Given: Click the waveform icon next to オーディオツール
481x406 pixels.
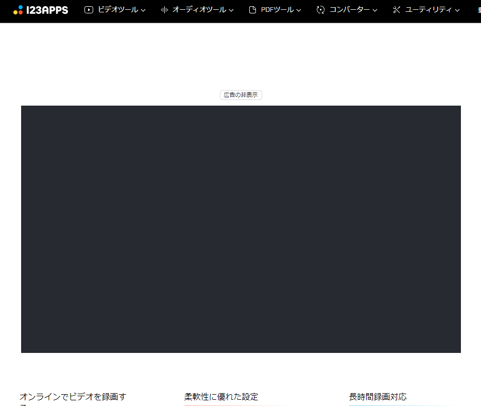Looking at the screenshot, I should (x=164, y=9).
